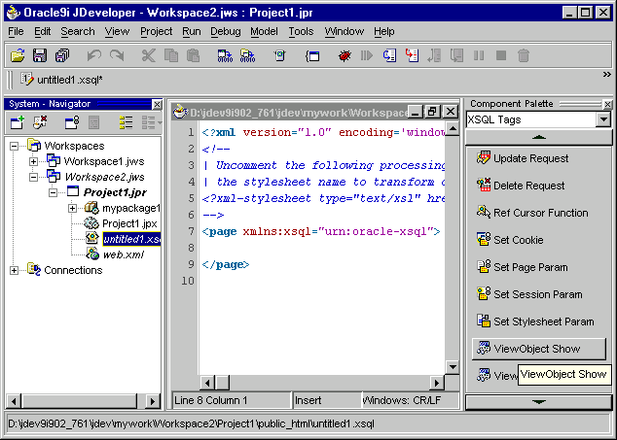Image resolution: width=617 pixels, height=440 pixels.
Task: Click the New item icon in Navigator toolbar
Action: click(18, 122)
